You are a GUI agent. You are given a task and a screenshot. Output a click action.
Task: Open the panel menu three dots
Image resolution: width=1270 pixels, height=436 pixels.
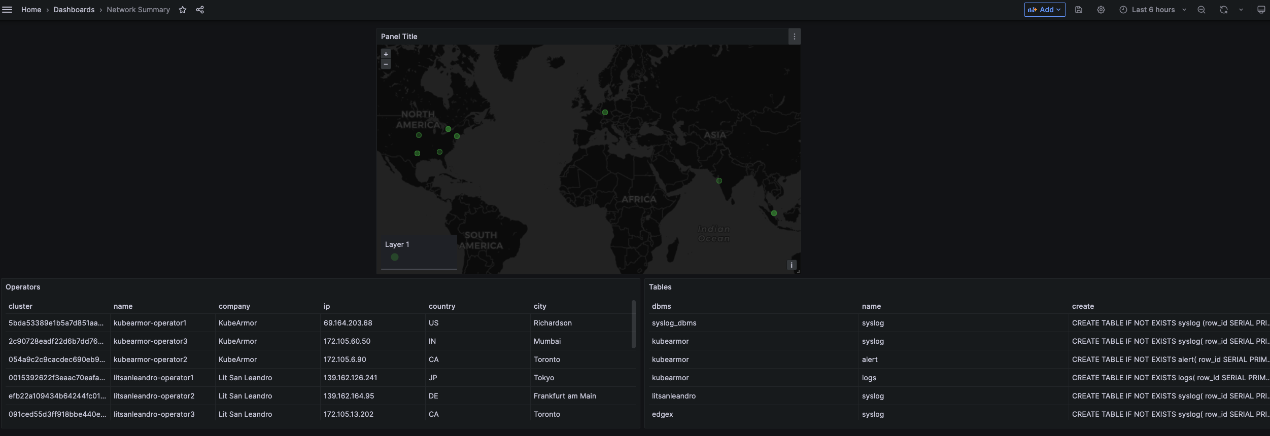(795, 37)
